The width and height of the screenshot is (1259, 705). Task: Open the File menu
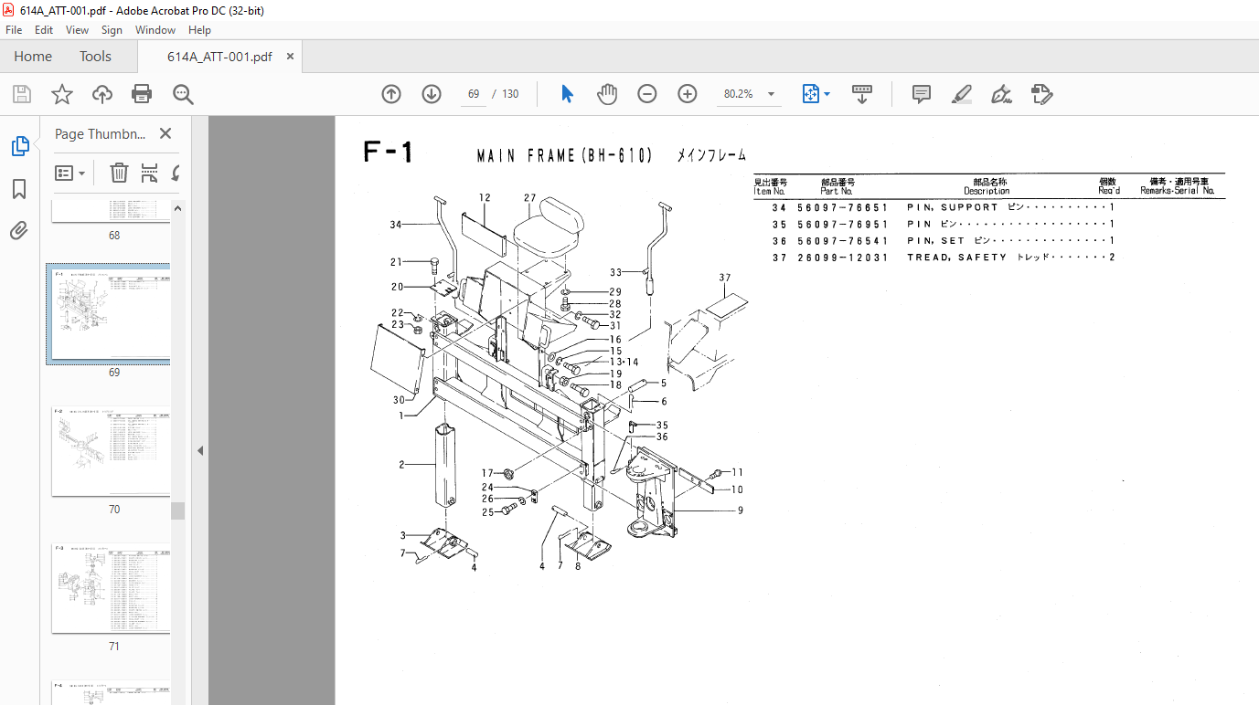[x=14, y=30]
